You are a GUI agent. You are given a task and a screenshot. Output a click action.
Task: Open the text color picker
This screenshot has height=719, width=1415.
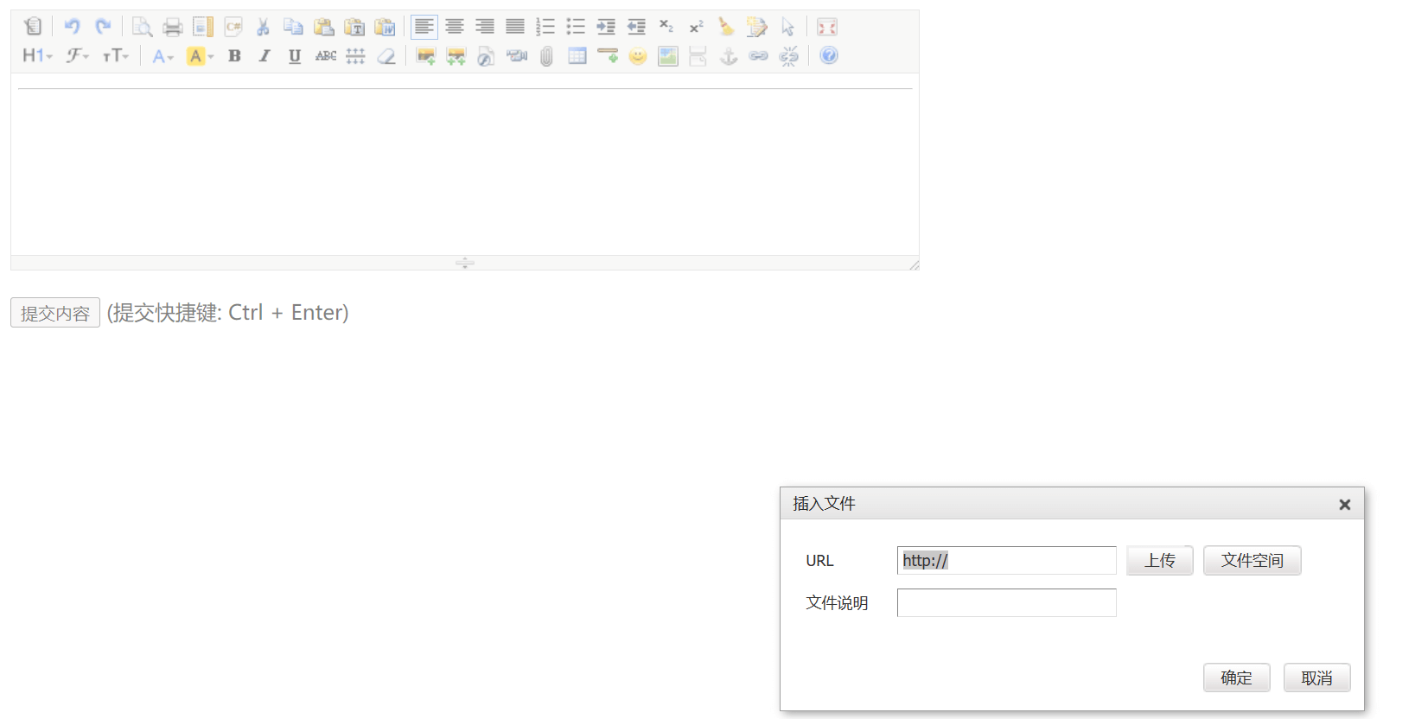(163, 55)
